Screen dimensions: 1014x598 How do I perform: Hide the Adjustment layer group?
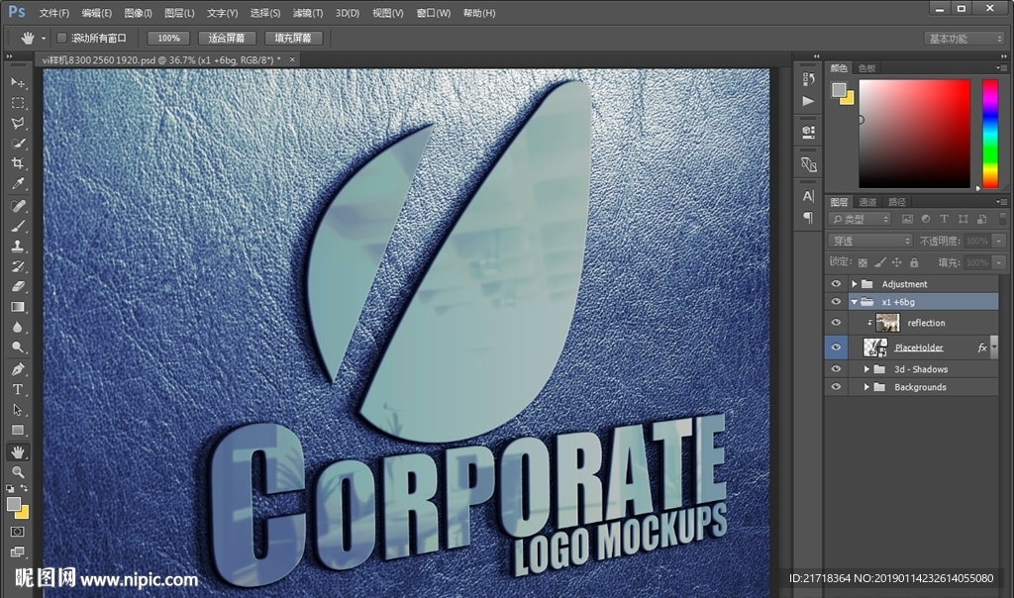[836, 284]
